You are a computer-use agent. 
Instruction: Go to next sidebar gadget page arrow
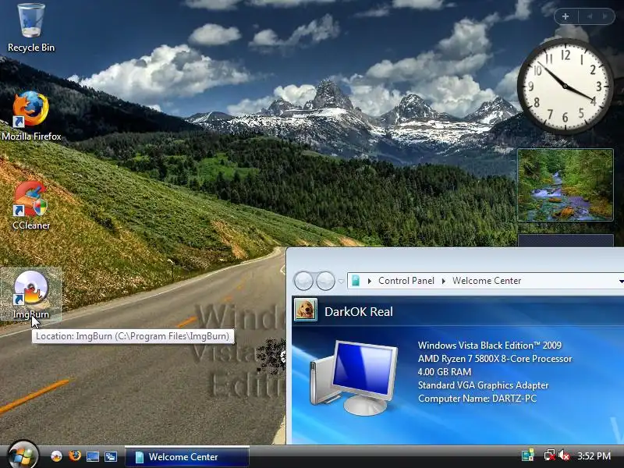pos(605,16)
